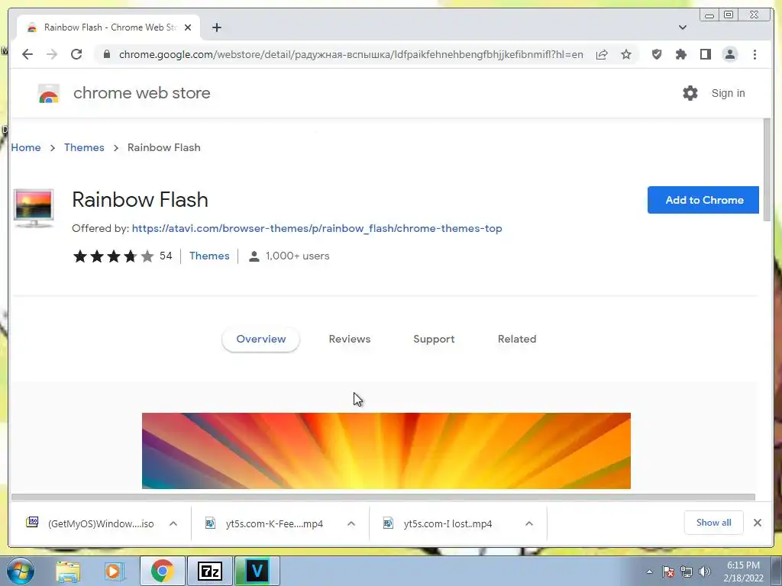Go to Home breadcrumb

click(26, 147)
